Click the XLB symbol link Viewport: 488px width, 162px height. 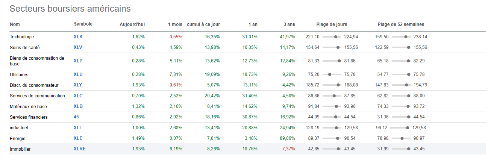(x=78, y=106)
